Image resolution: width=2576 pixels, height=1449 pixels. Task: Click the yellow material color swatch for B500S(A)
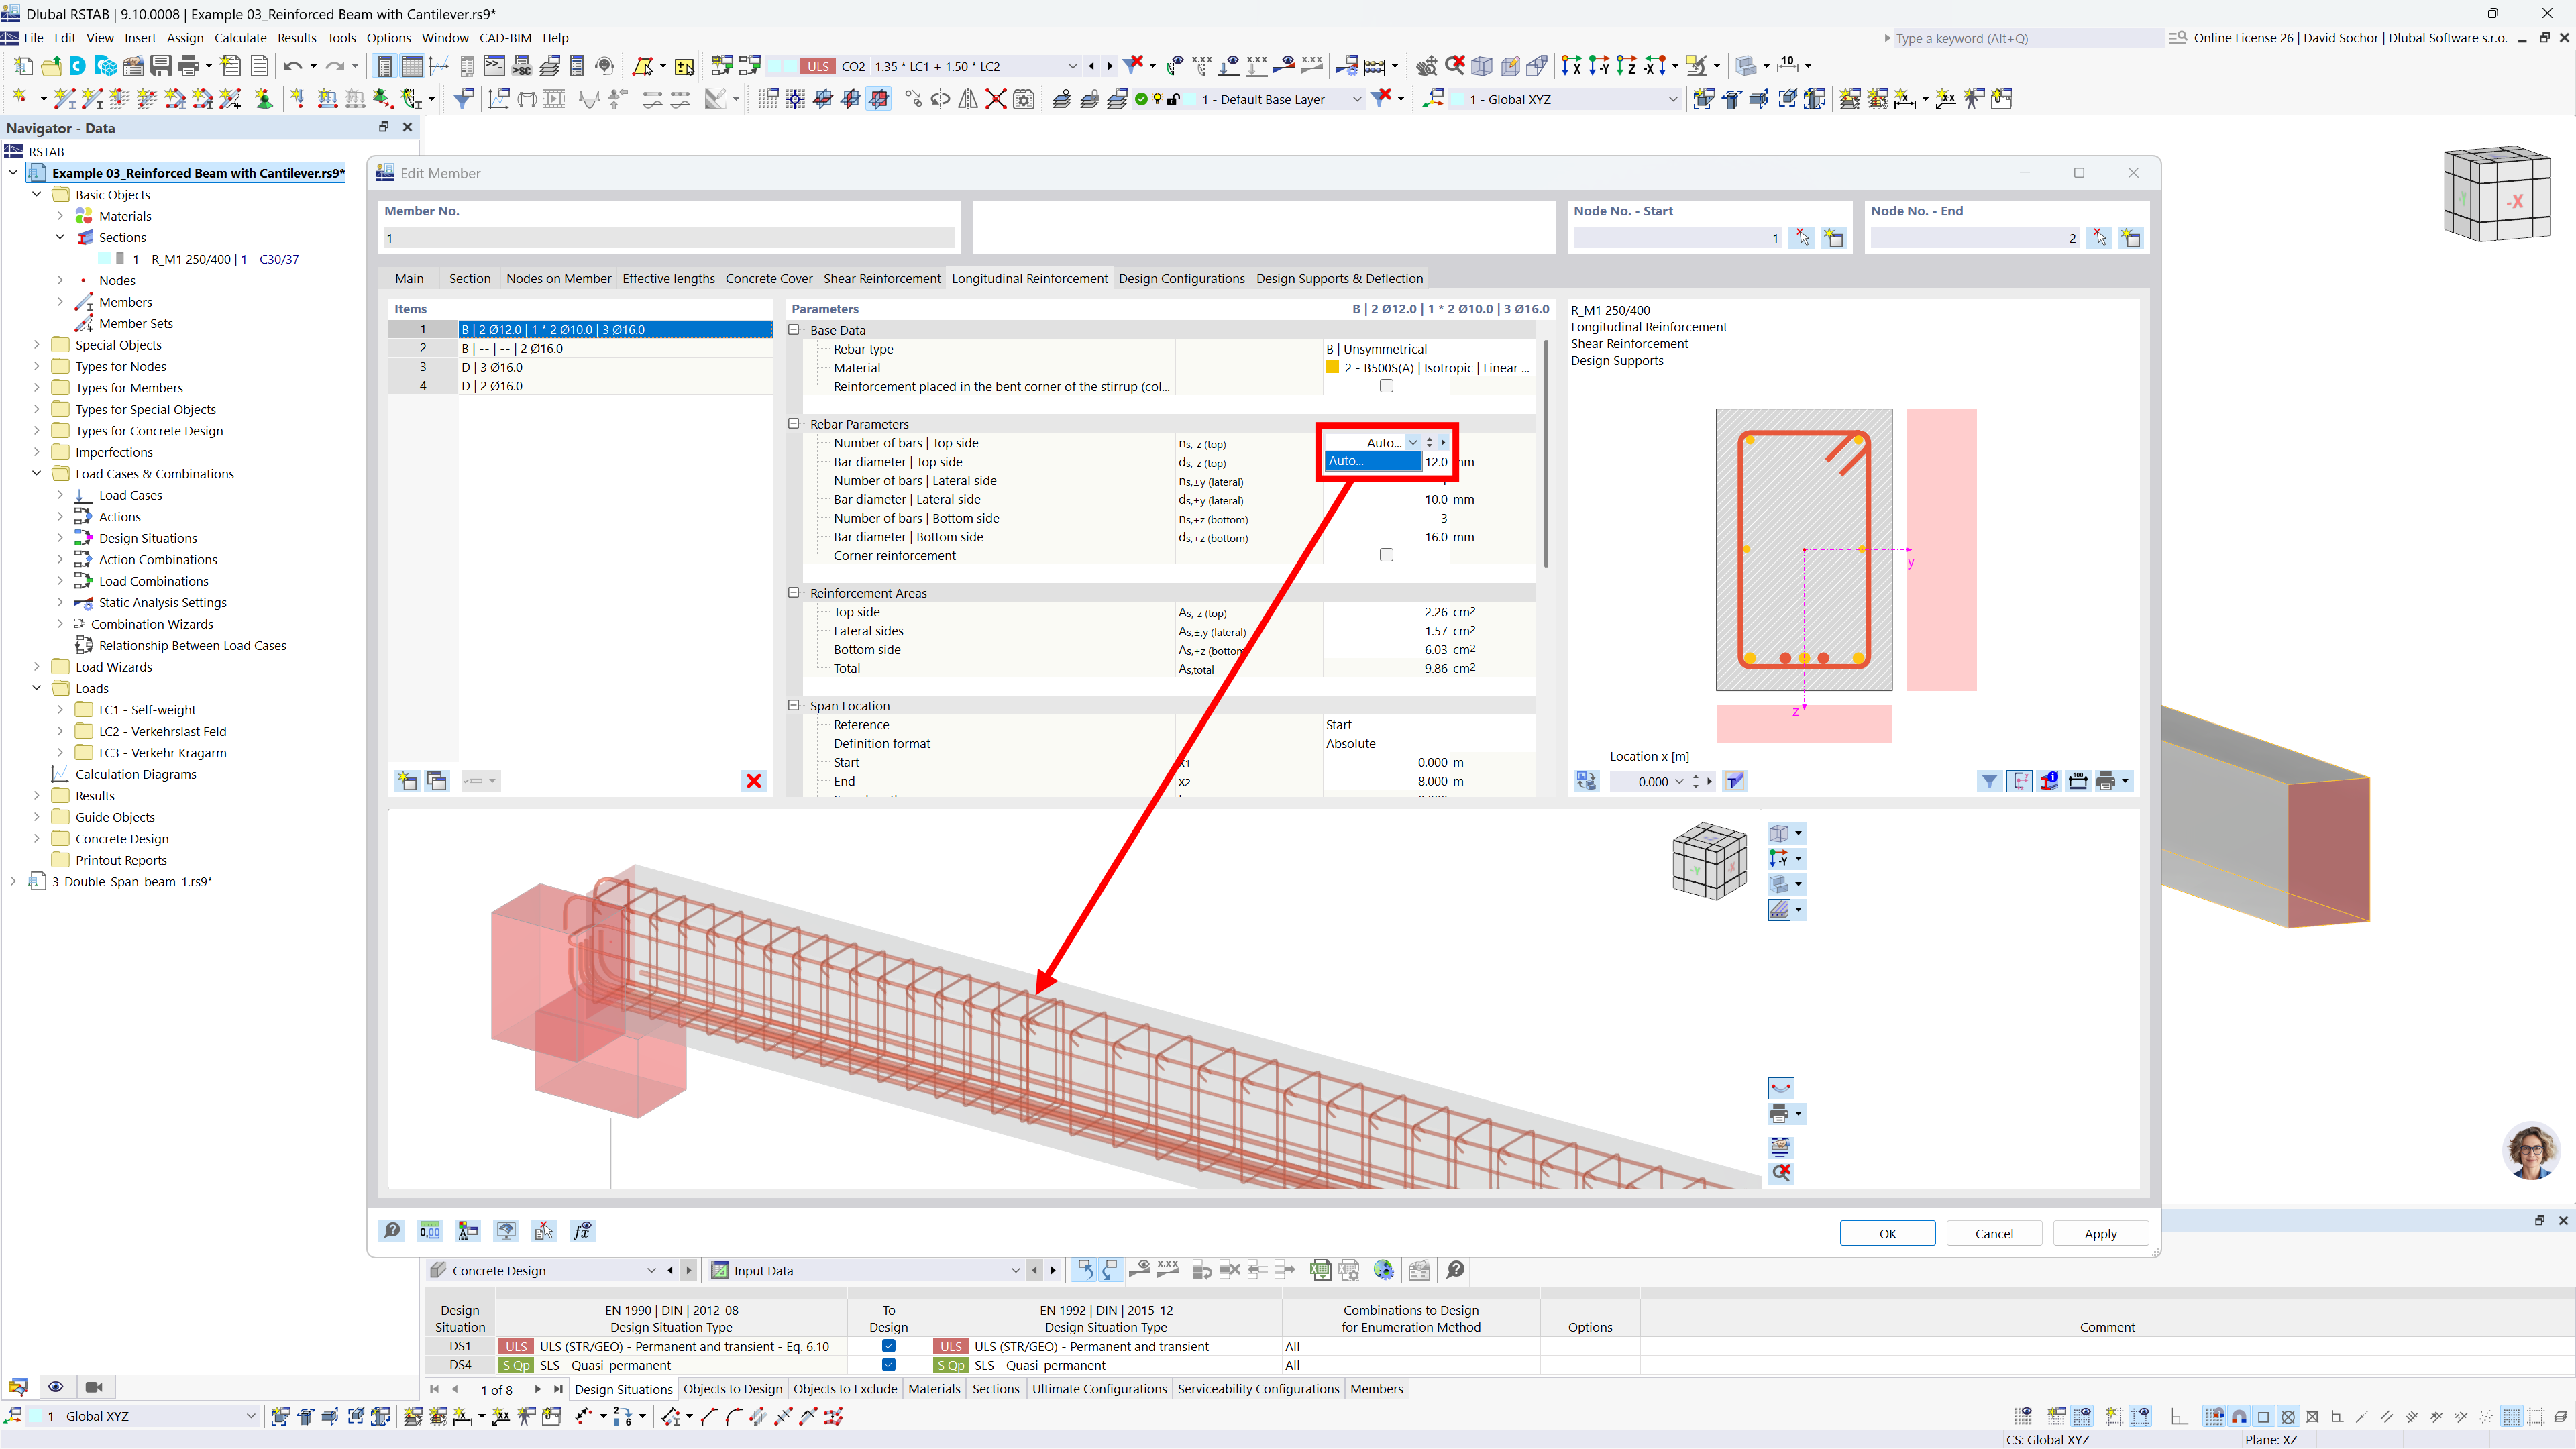click(x=1332, y=367)
